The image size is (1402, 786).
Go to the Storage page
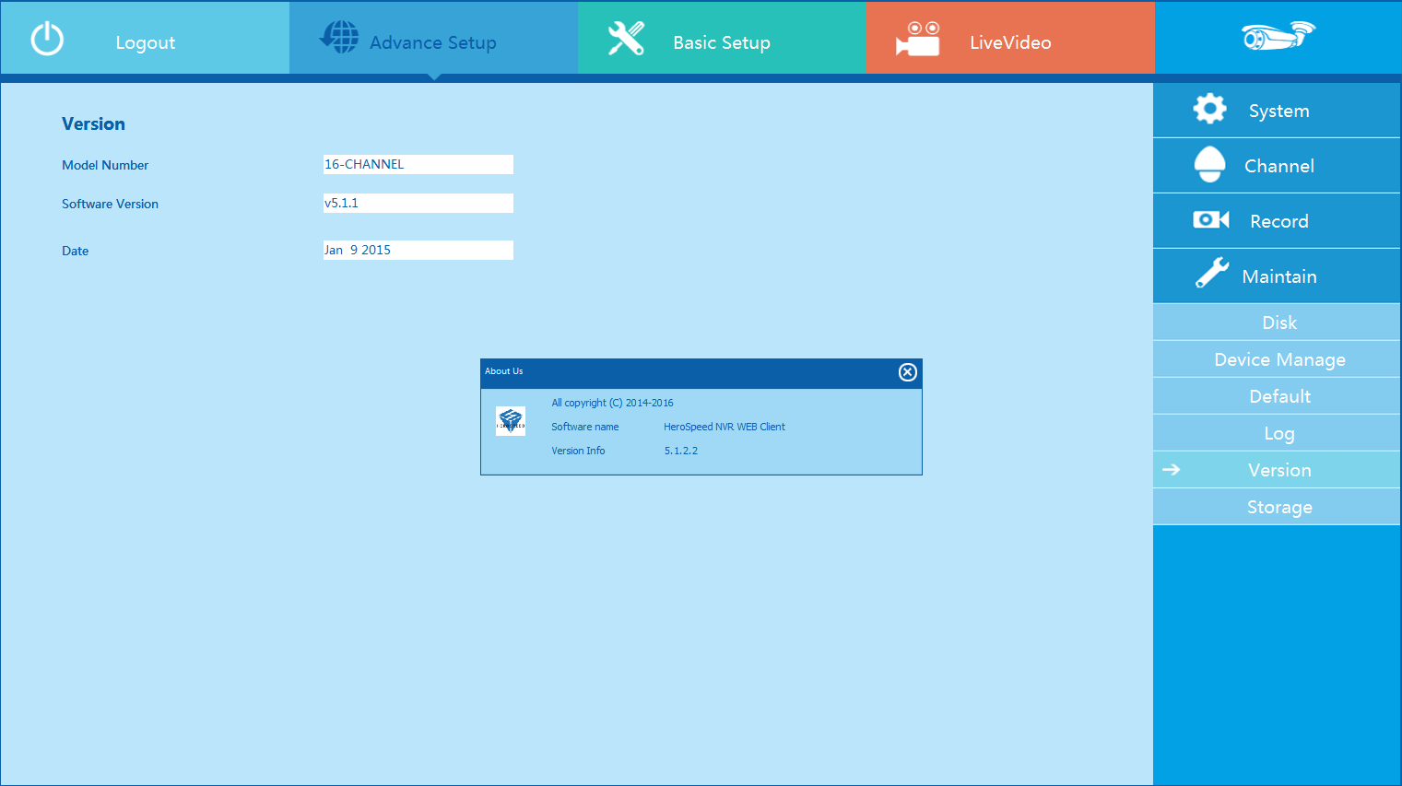[1278, 507]
